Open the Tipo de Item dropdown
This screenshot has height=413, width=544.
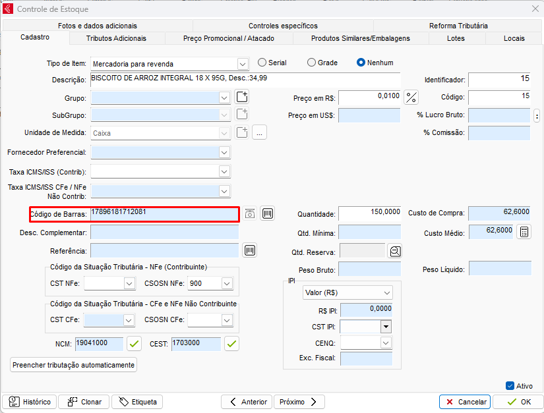[242, 64]
